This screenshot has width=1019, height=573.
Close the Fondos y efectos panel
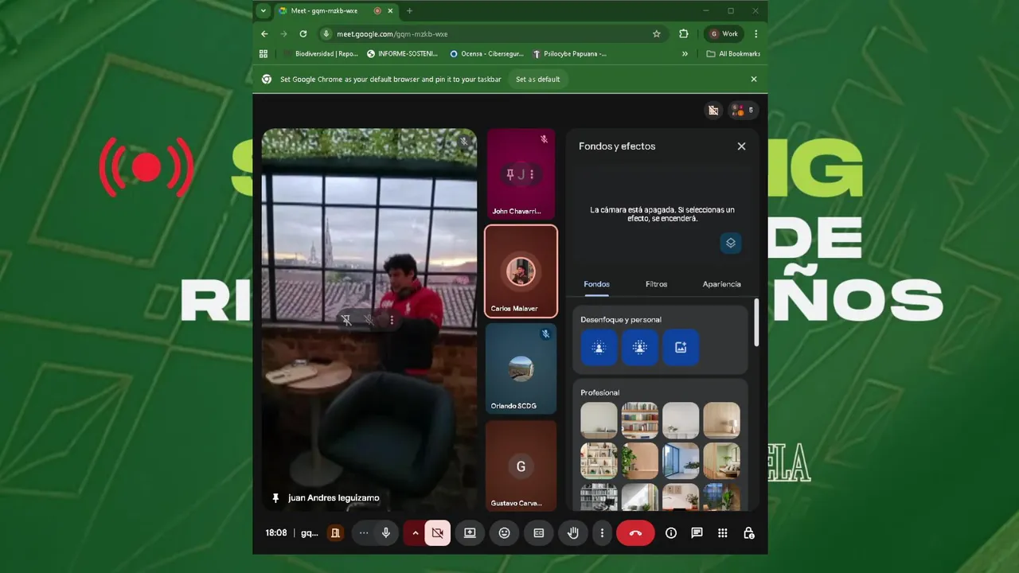[x=741, y=146]
